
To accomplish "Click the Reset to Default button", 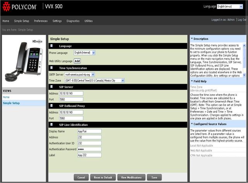I will click(103, 177).
